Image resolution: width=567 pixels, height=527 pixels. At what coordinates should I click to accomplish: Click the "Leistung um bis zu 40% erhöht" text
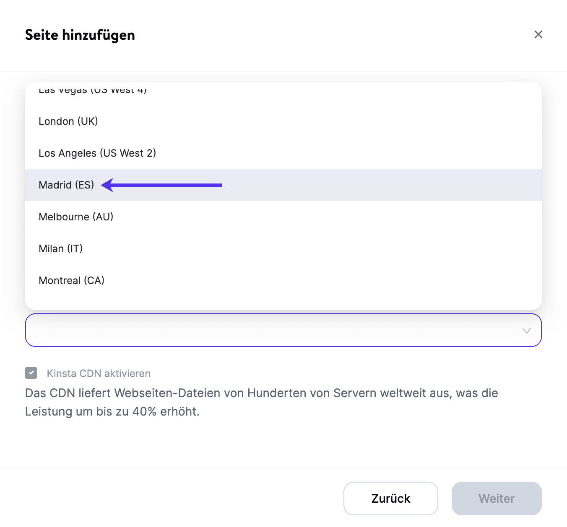tap(112, 411)
